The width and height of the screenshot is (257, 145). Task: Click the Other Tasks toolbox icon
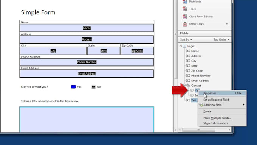(185, 24)
